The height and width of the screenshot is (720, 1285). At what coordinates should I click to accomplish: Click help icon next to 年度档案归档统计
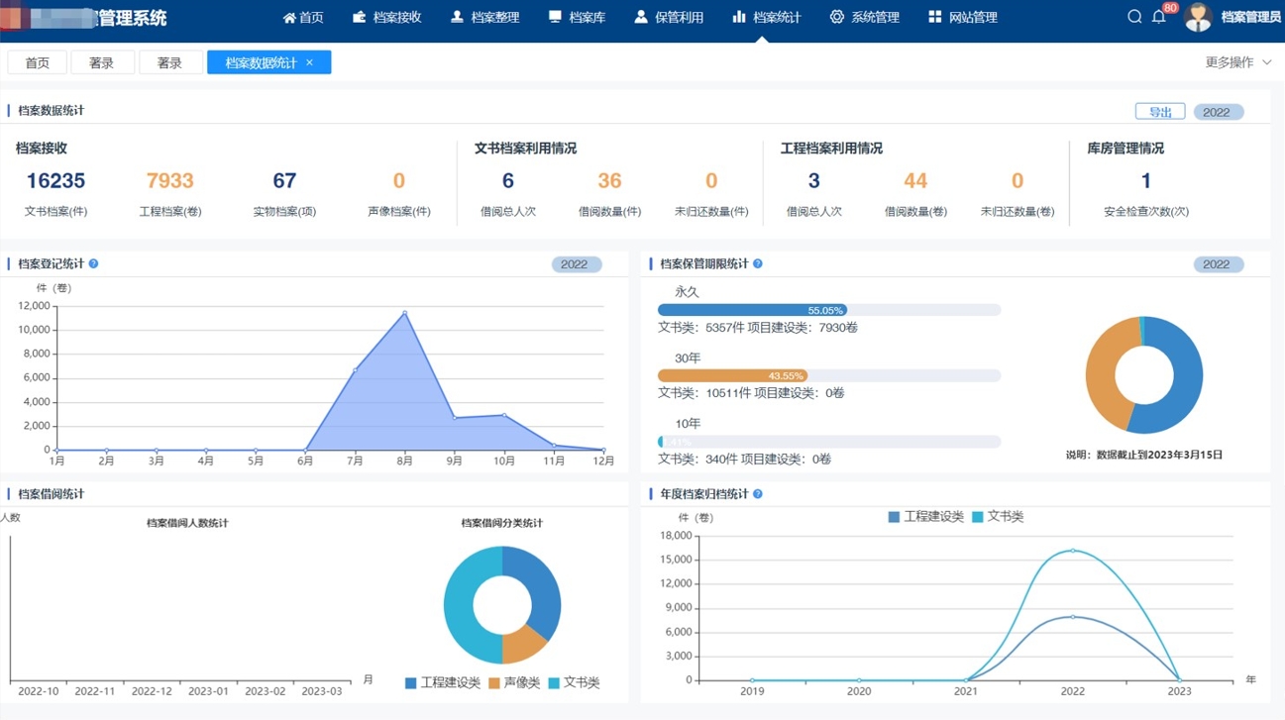(758, 493)
